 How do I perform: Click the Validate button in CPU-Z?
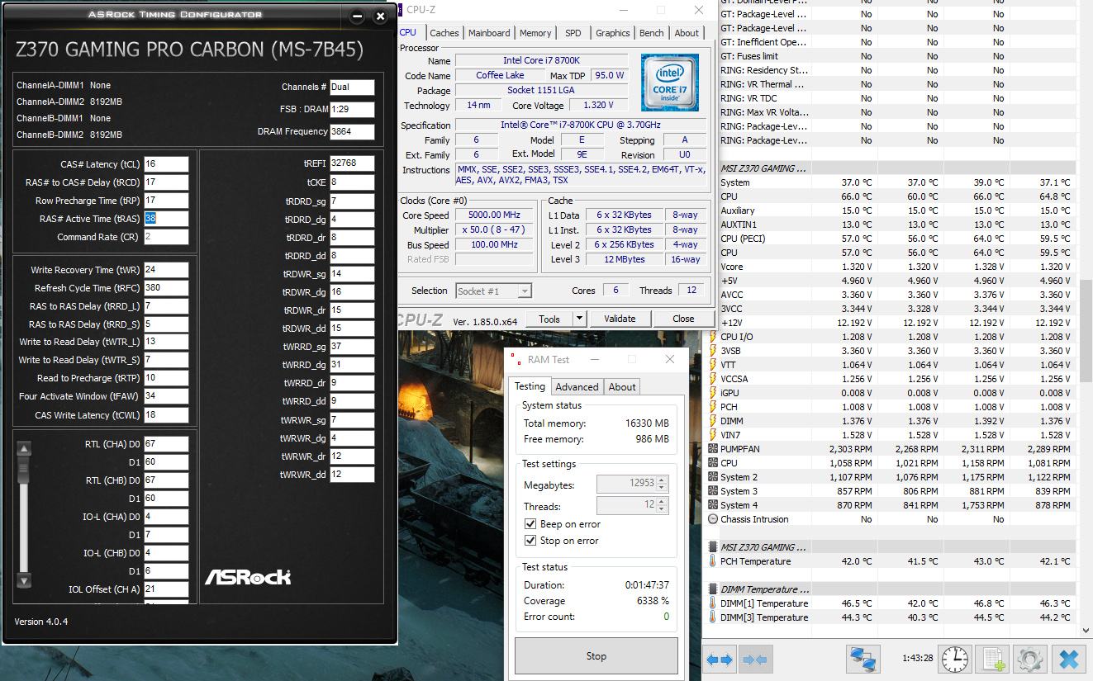[620, 319]
